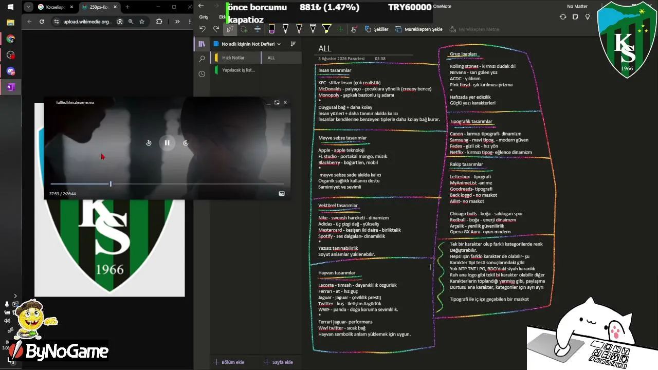
Task: Add a page with Sayfa ekle
Action: pyautogui.click(x=279, y=362)
